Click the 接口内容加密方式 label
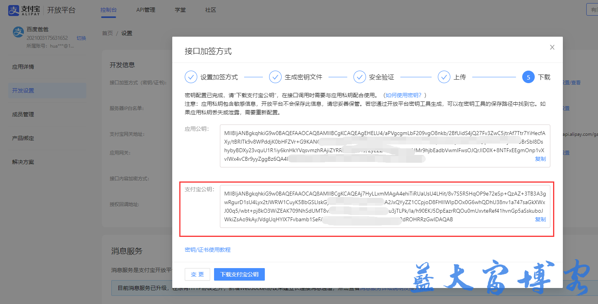This screenshot has width=598, height=304. coord(130,179)
